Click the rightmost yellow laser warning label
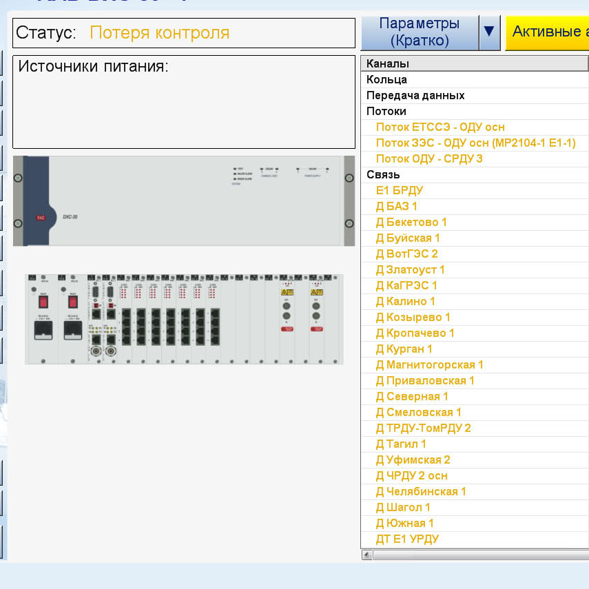 click(x=316, y=292)
